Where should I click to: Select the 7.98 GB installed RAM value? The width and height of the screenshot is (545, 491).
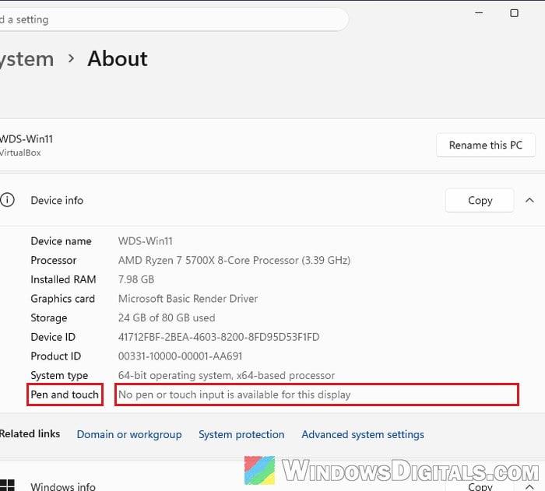[x=136, y=279]
